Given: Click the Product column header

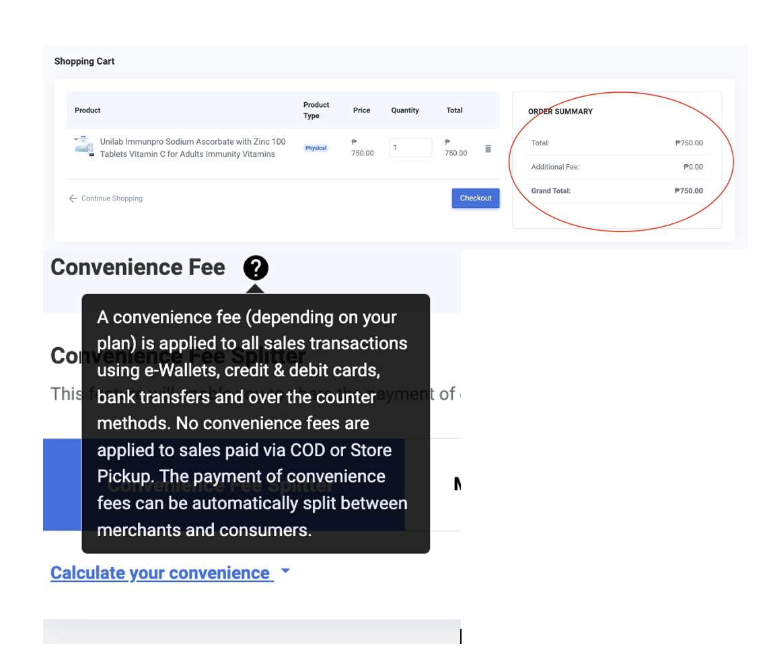Looking at the screenshot, I should click(x=87, y=110).
